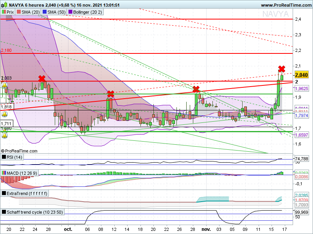The height and width of the screenshot is (234, 313).
Task: Click the oct. month label on time axis
Action: coord(68,229)
